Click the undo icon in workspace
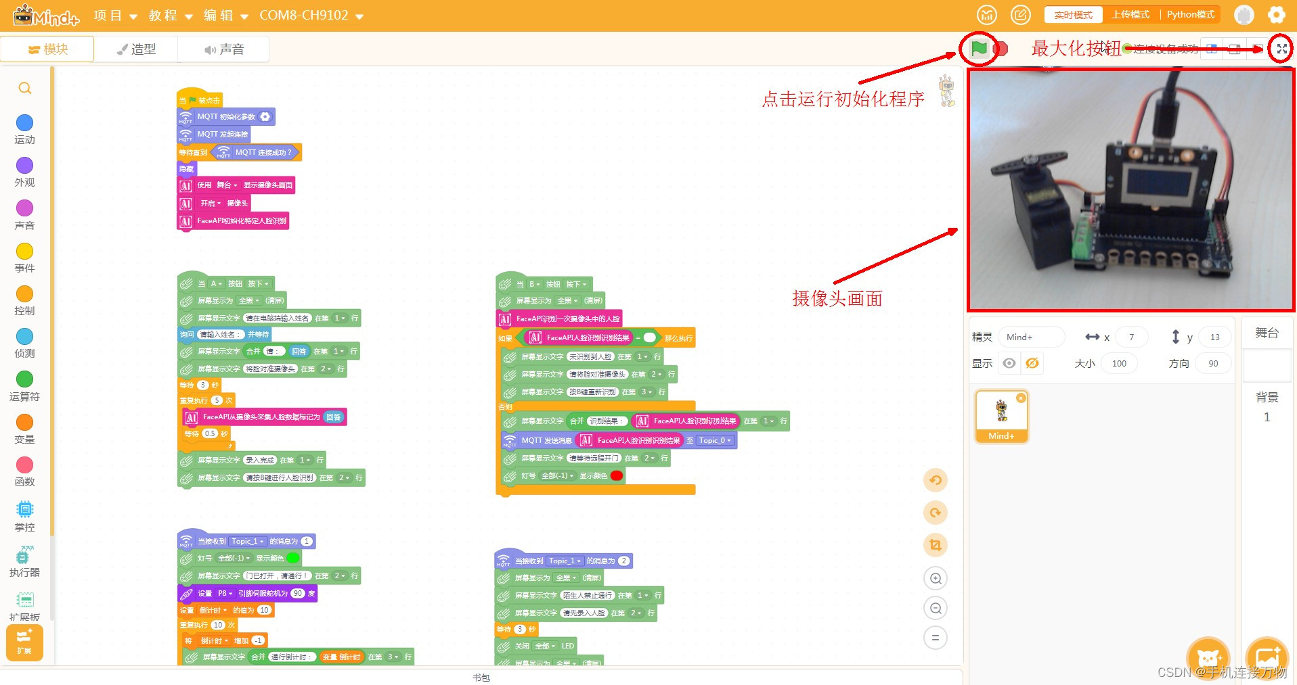 pos(936,480)
